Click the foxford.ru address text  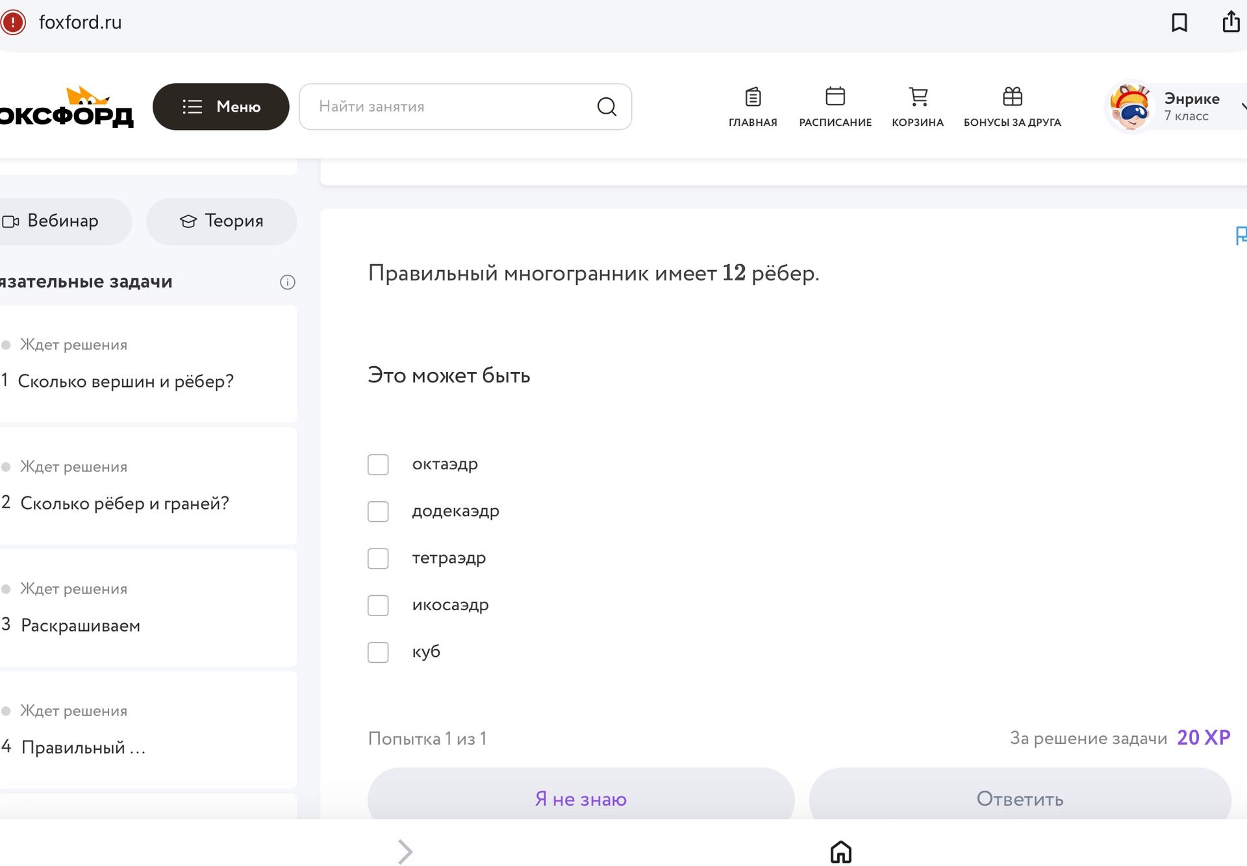80,22
